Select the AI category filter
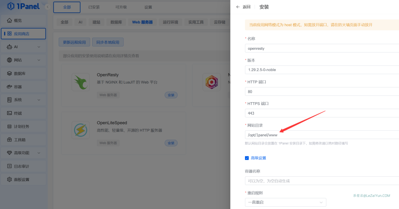This screenshot has width=399, height=209. 81,22
